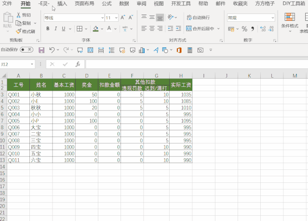The width and height of the screenshot is (308, 221).
Task: Select row 7 header
Action: tap(2, 121)
